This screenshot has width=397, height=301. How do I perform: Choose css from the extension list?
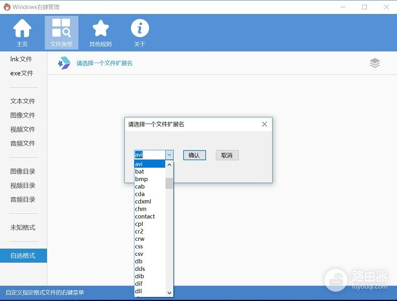(139, 247)
